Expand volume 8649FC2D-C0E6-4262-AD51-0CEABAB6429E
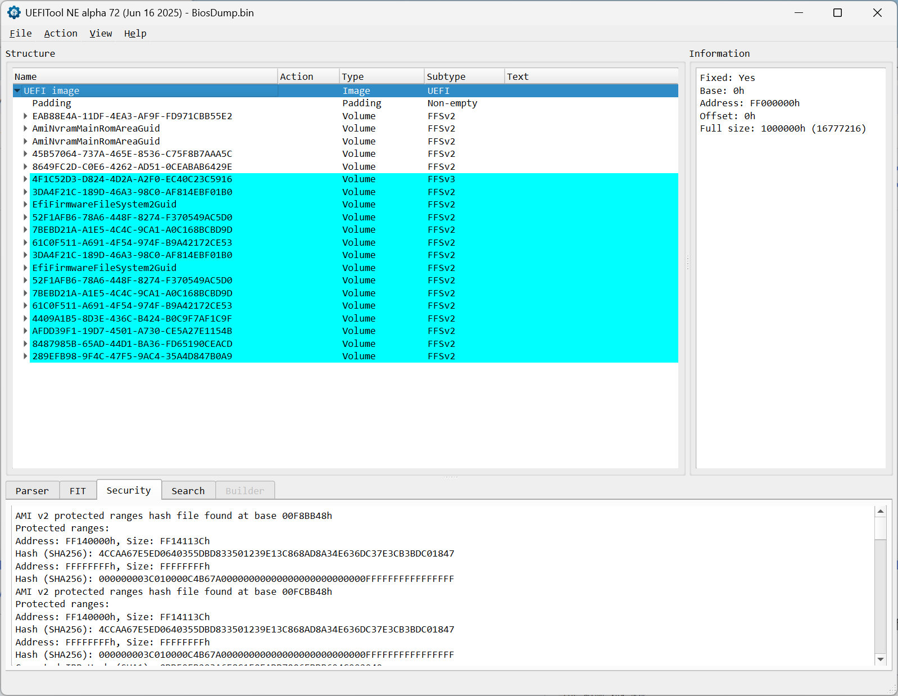The width and height of the screenshot is (898, 696). 25,166
